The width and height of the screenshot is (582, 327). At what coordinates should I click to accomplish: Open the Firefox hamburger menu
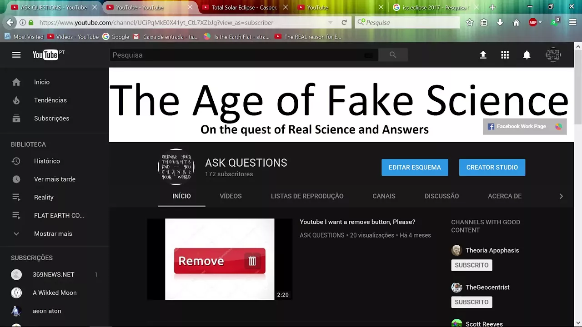tap(573, 22)
